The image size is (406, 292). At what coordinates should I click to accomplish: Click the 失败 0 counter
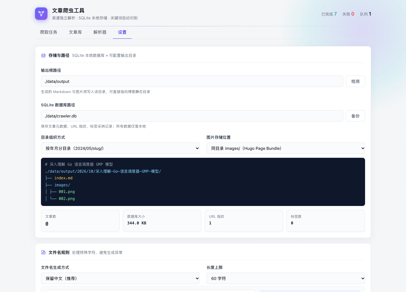pyautogui.click(x=348, y=14)
